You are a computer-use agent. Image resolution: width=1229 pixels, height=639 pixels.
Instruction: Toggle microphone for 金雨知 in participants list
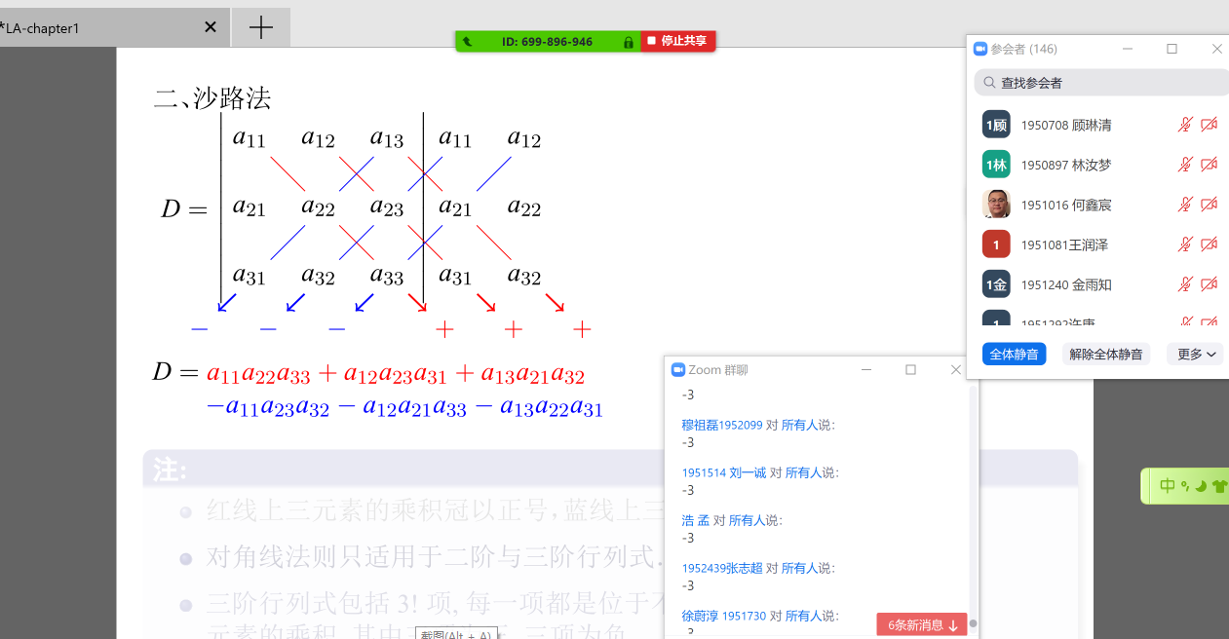(x=1185, y=284)
